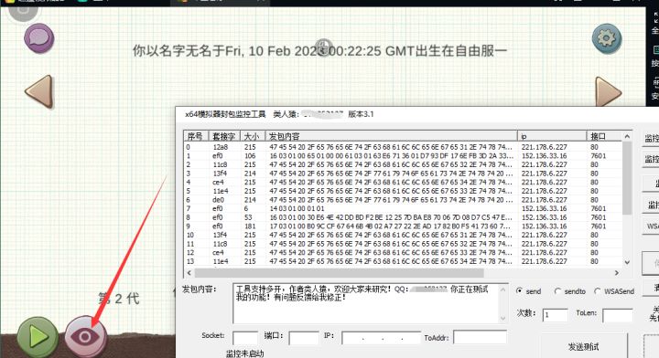
Task: Select packet row 11 in the list
Action: [x=403, y=244]
